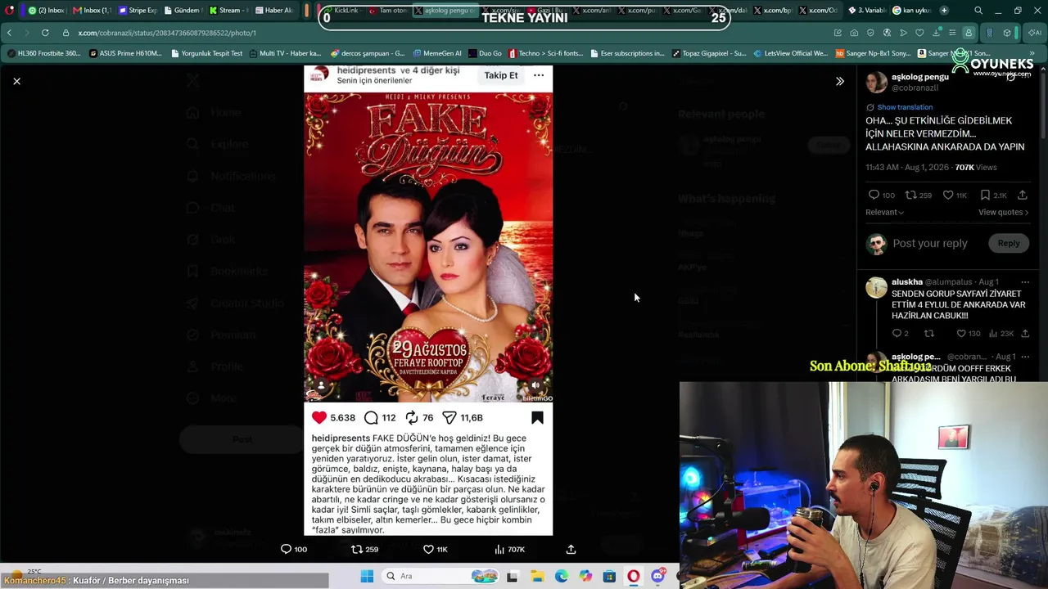1048x589 pixels.
Task: Search tabs using the browser magnifier icon
Action: (x=978, y=11)
